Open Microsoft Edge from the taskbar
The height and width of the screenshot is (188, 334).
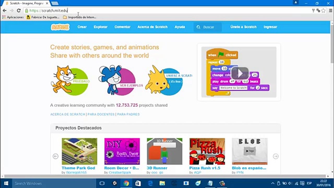point(150,183)
